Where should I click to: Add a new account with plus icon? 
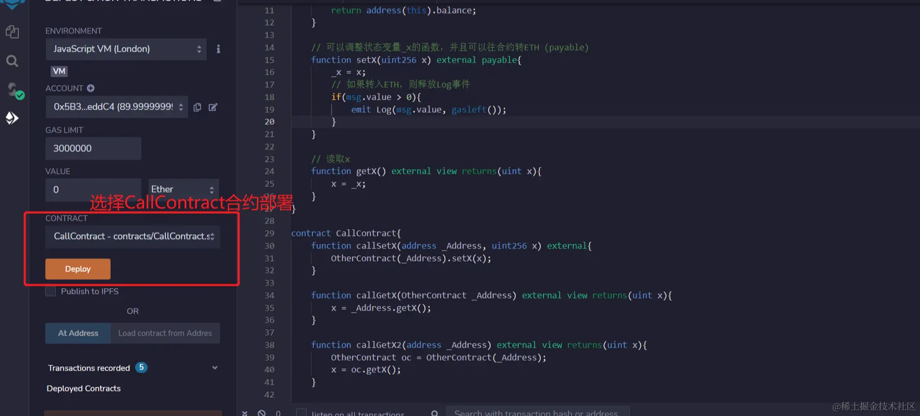pos(91,88)
